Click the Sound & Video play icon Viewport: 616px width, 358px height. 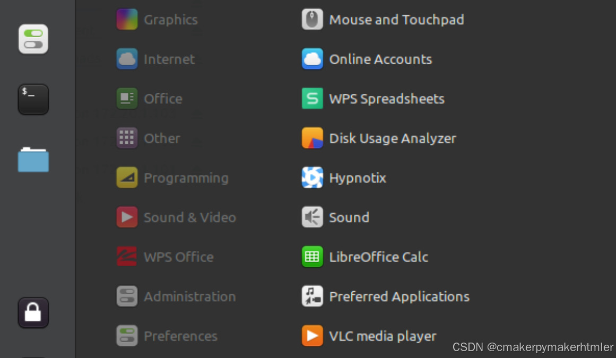click(x=127, y=217)
